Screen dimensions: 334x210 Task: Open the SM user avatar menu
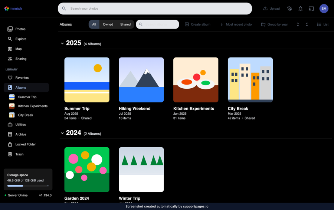coord(324,9)
